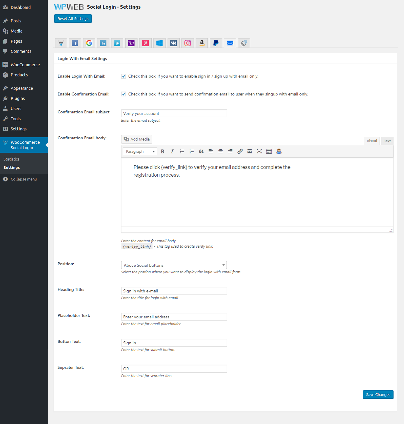Click the blockquote icon in editor toolbar
Image resolution: width=404 pixels, height=424 pixels.
click(201, 152)
